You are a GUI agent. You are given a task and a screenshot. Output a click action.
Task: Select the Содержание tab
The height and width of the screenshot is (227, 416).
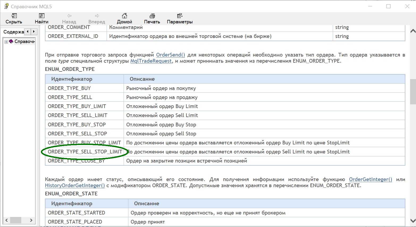coord(14,32)
